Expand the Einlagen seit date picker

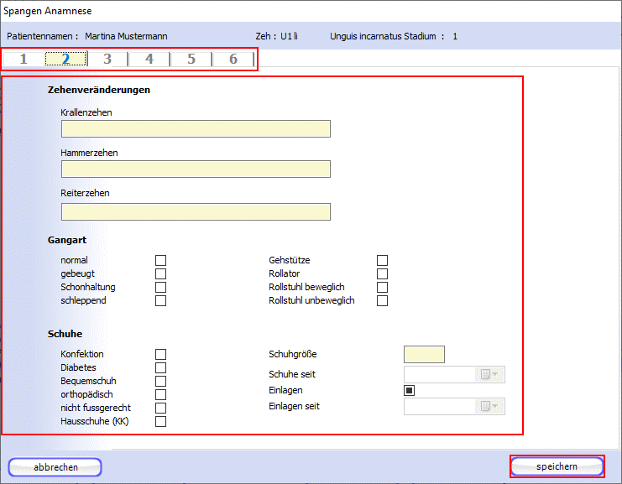[489, 407]
